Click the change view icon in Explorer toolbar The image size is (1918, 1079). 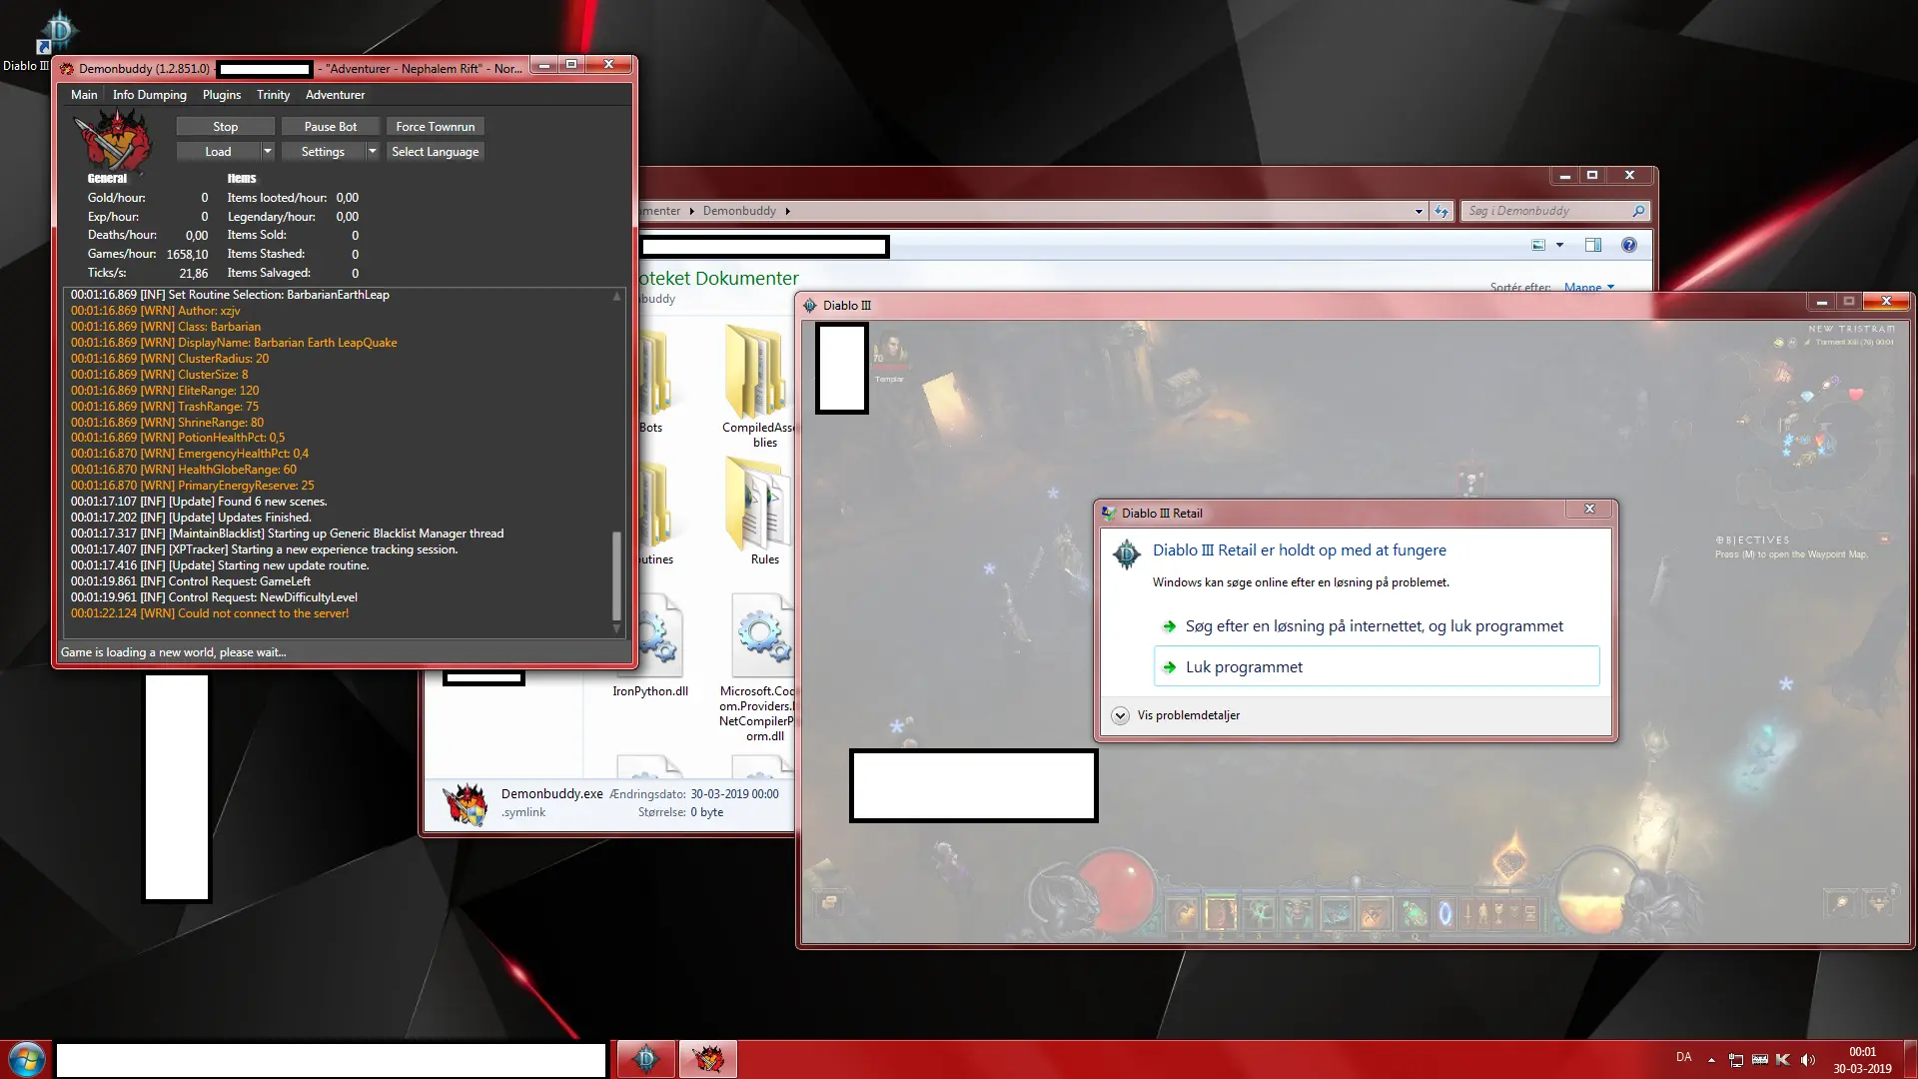[x=1538, y=245]
